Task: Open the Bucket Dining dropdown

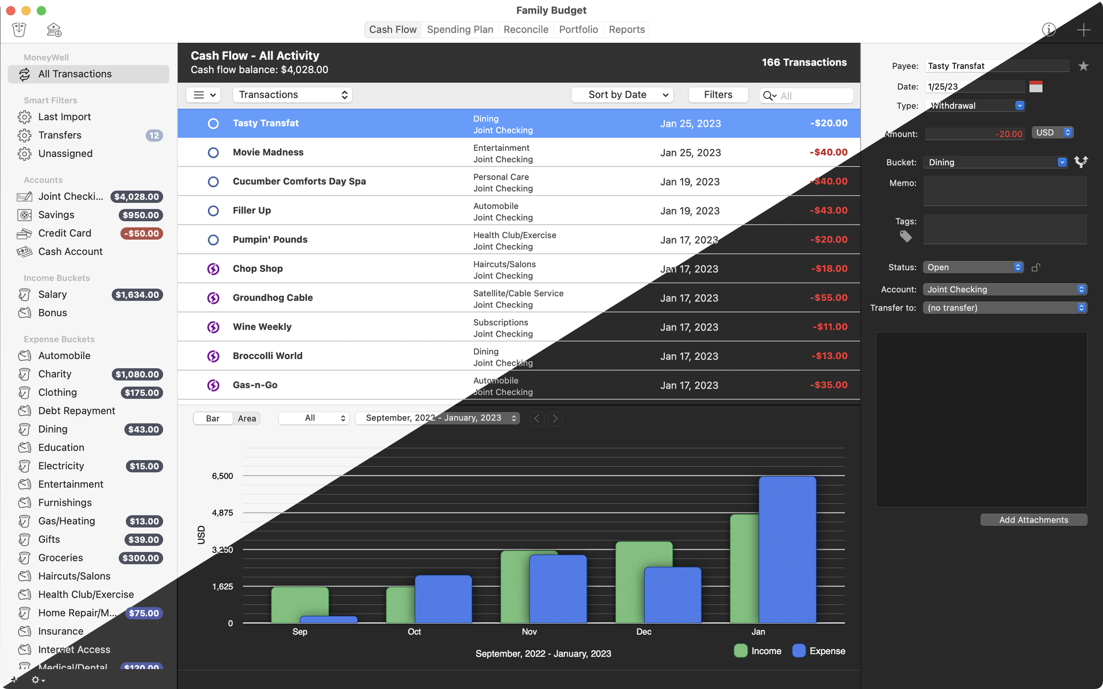Action: 995,162
